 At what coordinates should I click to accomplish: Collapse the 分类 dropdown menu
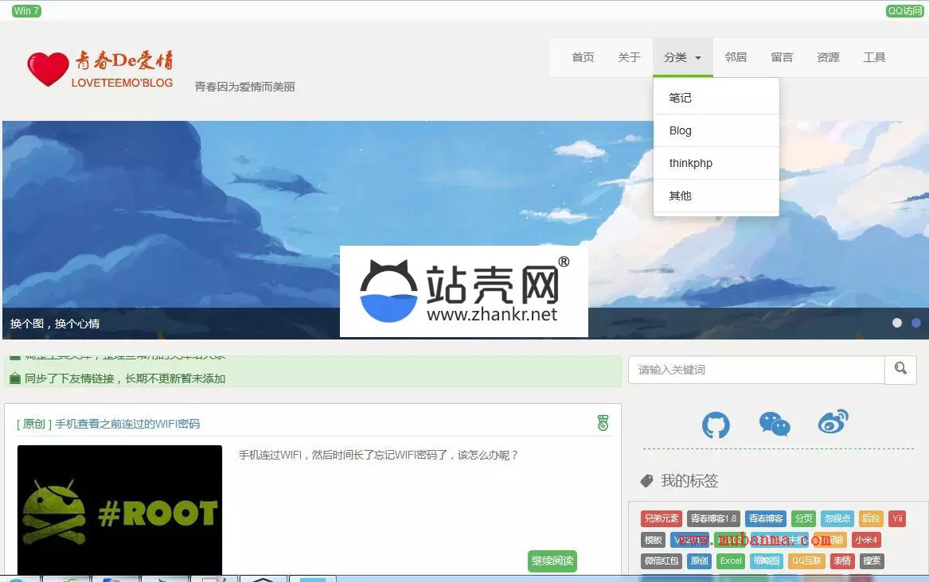point(682,57)
